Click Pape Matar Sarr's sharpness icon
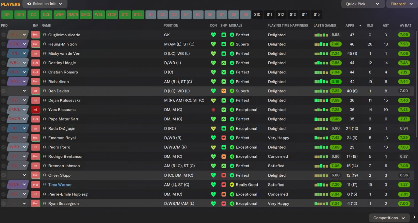Image resolution: width=418 pixels, height=223 pixels. coord(224,119)
